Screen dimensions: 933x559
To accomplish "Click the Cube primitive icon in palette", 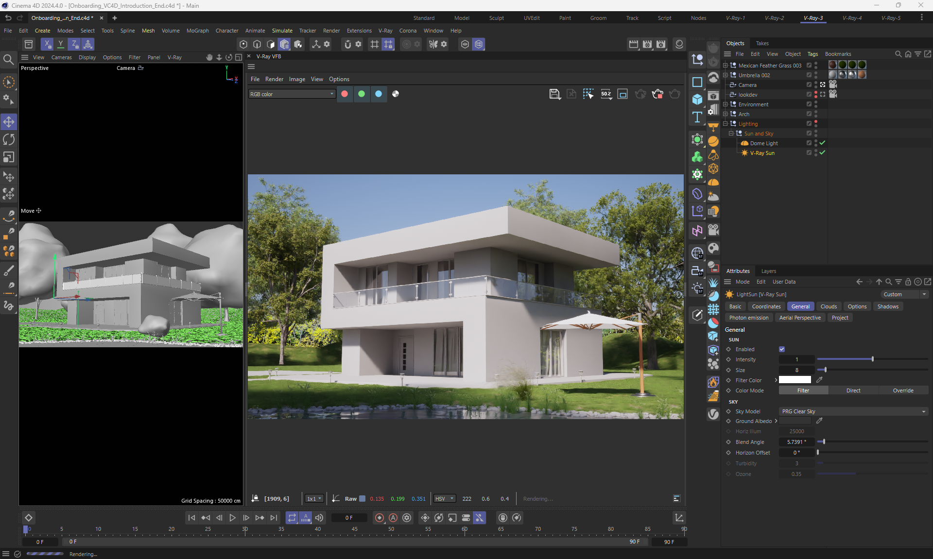I will 697,100.
